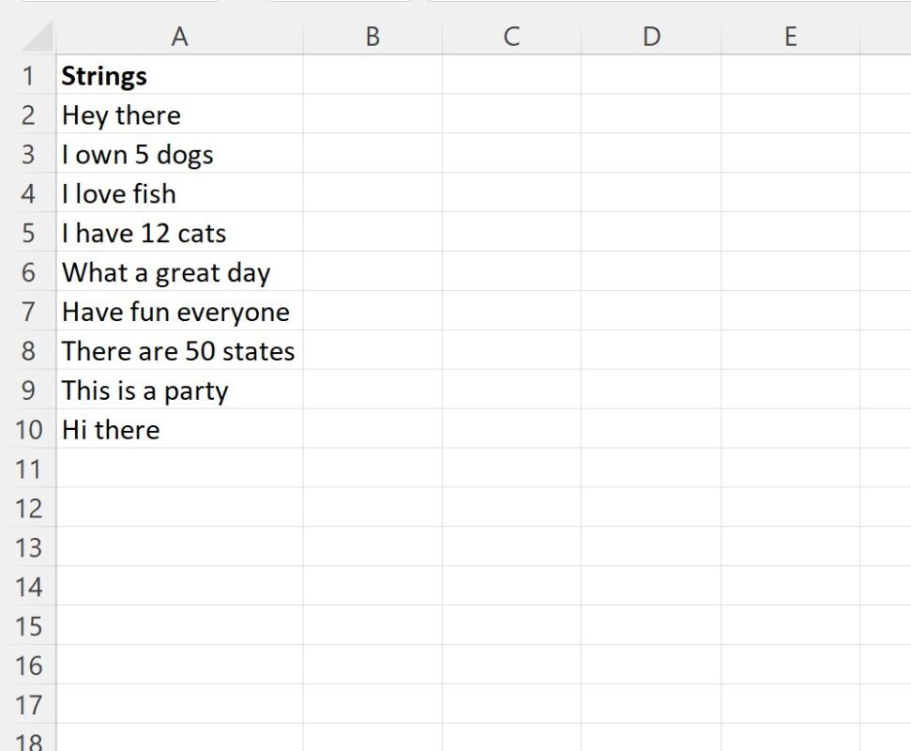Select cell containing 'I have 12 cats'
The image size is (911, 751).
(x=179, y=232)
